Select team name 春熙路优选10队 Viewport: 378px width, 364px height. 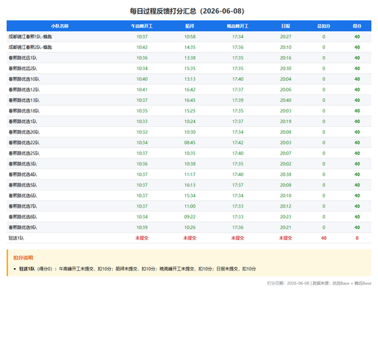tap(24, 79)
